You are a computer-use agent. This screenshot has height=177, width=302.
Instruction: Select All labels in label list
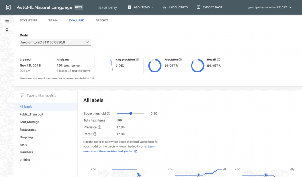tap(46, 107)
